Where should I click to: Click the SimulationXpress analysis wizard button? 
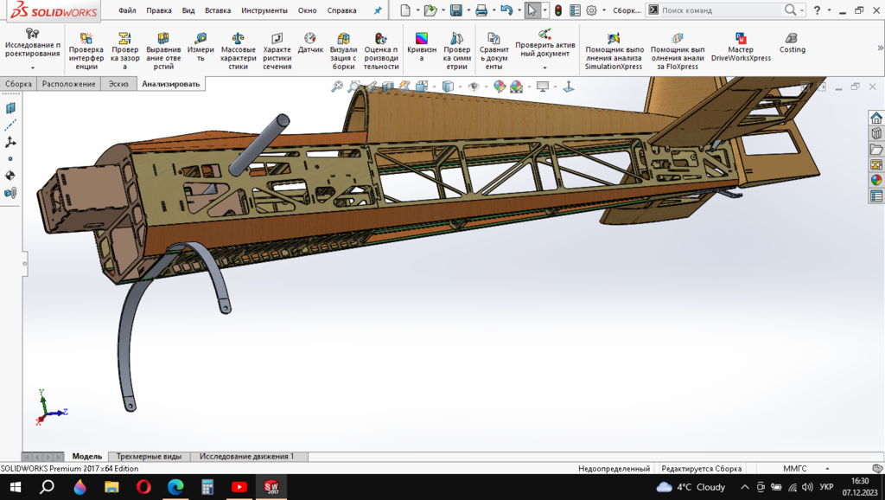click(614, 51)
